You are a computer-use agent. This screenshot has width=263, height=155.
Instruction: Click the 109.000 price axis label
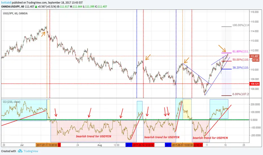tap(255, 79)
